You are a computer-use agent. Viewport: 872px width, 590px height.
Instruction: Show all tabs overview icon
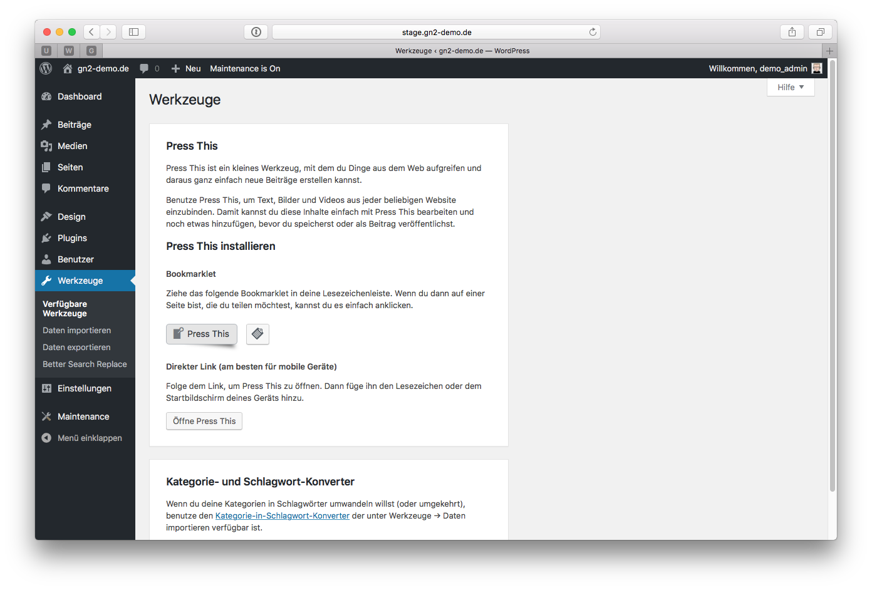pyautogui.click(x=820, y=32)
